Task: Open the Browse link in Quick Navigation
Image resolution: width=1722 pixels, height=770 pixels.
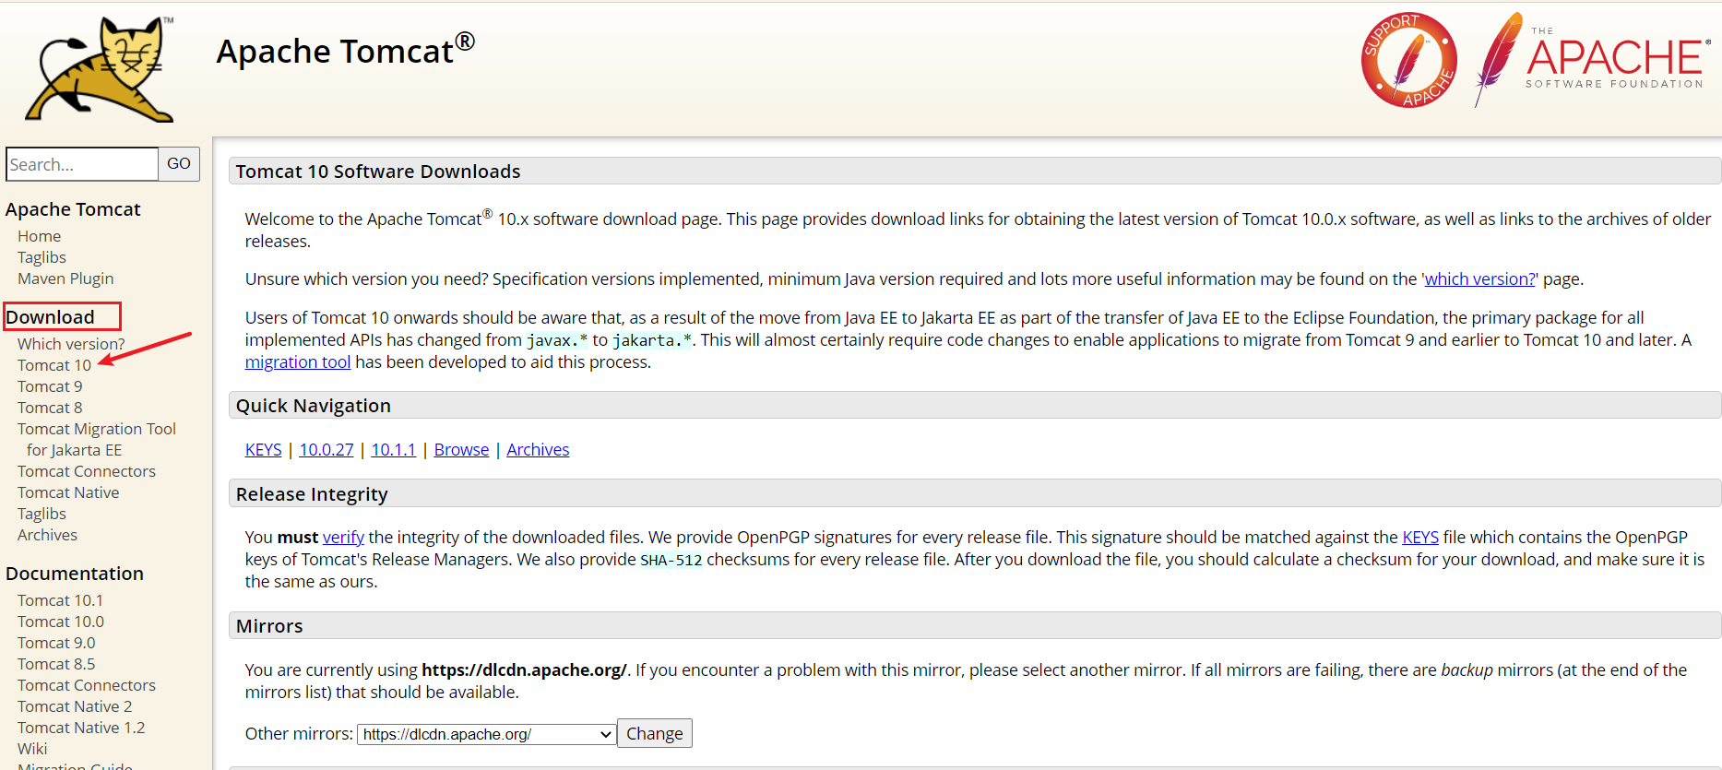Action: pyautogui.click(x=462, y=450)
